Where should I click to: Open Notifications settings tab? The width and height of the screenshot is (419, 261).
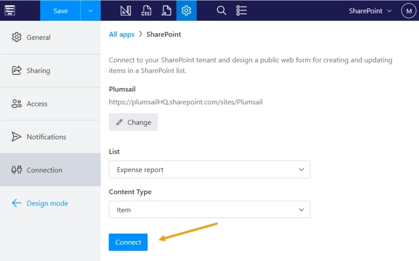pos(50,137)
